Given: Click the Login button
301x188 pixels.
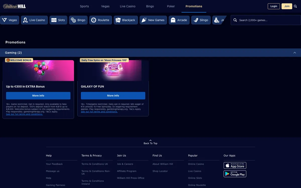Looking at the screenshot, I should point(274,6).
